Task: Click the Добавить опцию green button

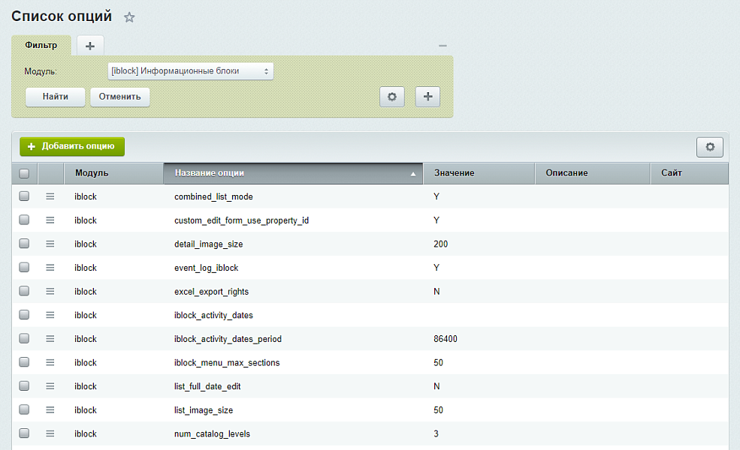Action: (x=72, y=147)
